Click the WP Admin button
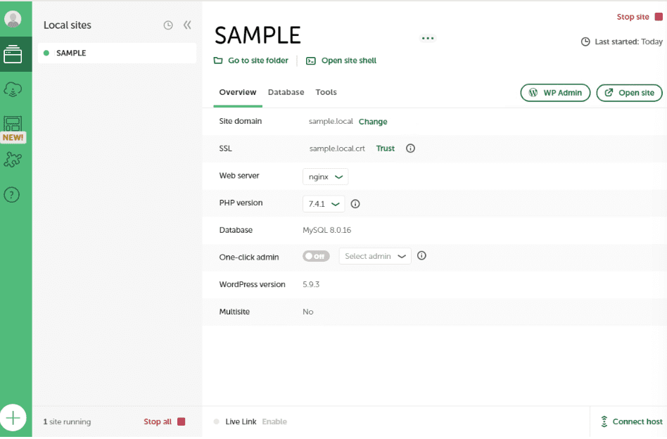The width and height of the screenshot is (667, 439). coord(555,93)
